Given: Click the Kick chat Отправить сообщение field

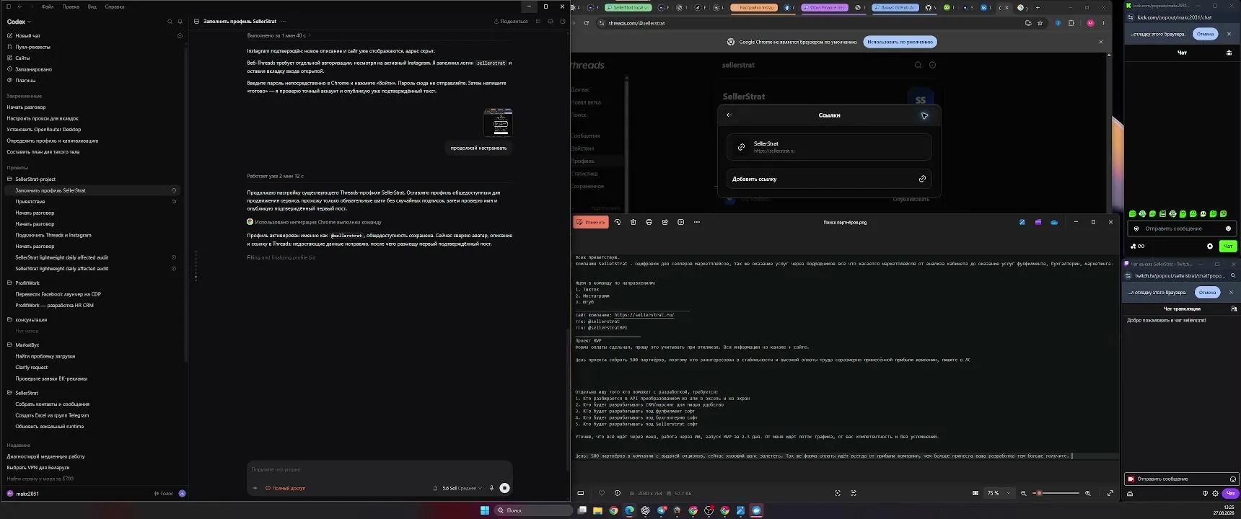Looking at the screenshot, I should click(1182, 229).
